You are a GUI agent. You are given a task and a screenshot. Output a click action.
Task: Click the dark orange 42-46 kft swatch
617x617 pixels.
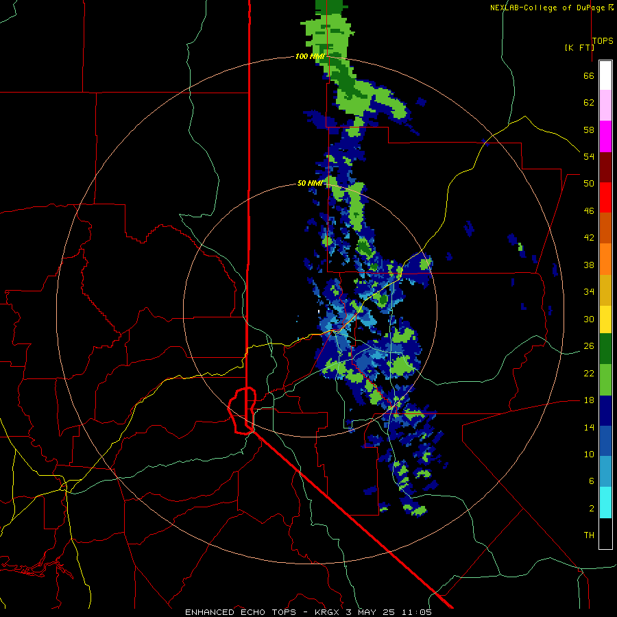tap(605, 228)
